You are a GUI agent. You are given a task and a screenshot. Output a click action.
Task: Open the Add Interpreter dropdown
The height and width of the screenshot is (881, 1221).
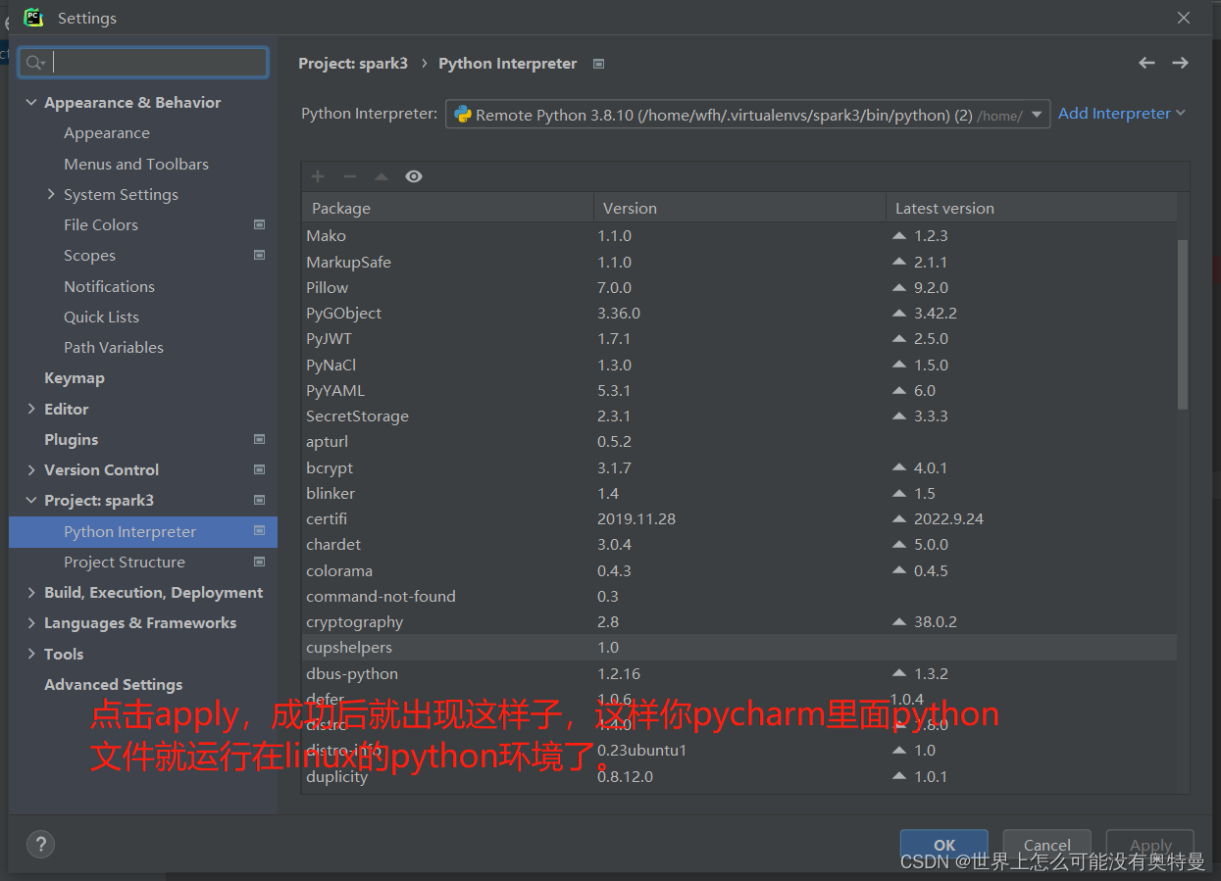[1122, 114]
